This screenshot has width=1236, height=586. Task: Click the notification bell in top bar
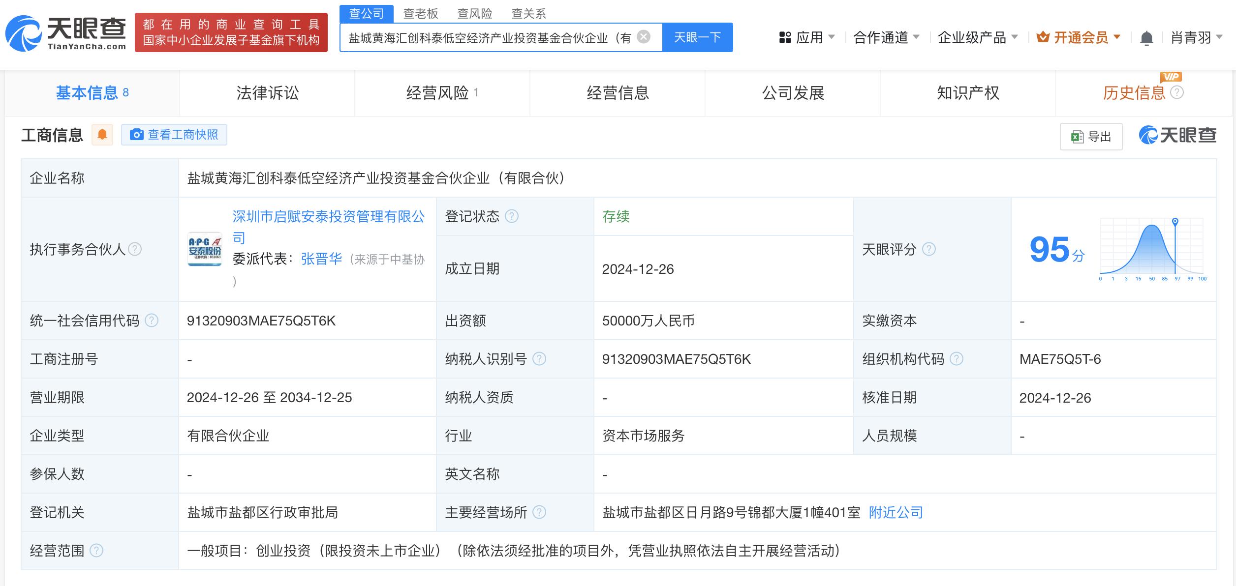tap(1147, 37)
